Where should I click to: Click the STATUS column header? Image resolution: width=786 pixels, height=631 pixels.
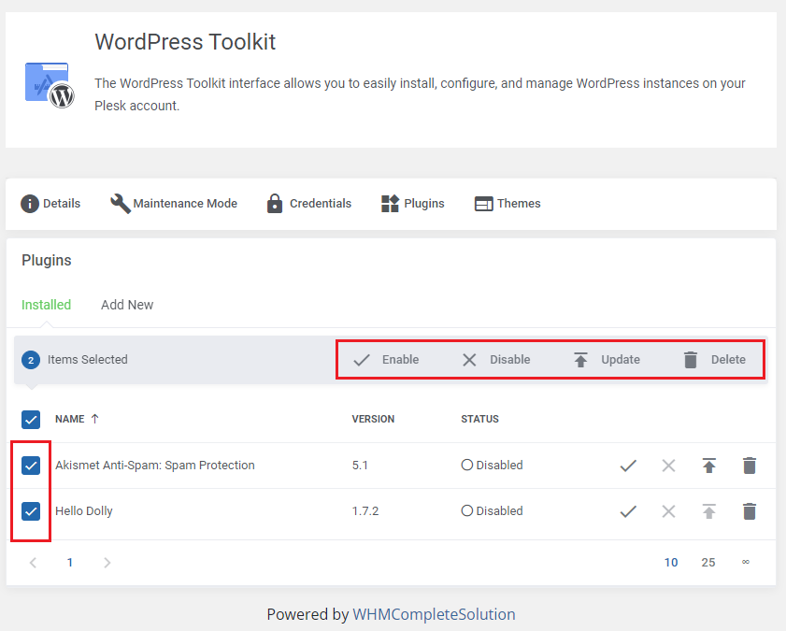point(479,419)
